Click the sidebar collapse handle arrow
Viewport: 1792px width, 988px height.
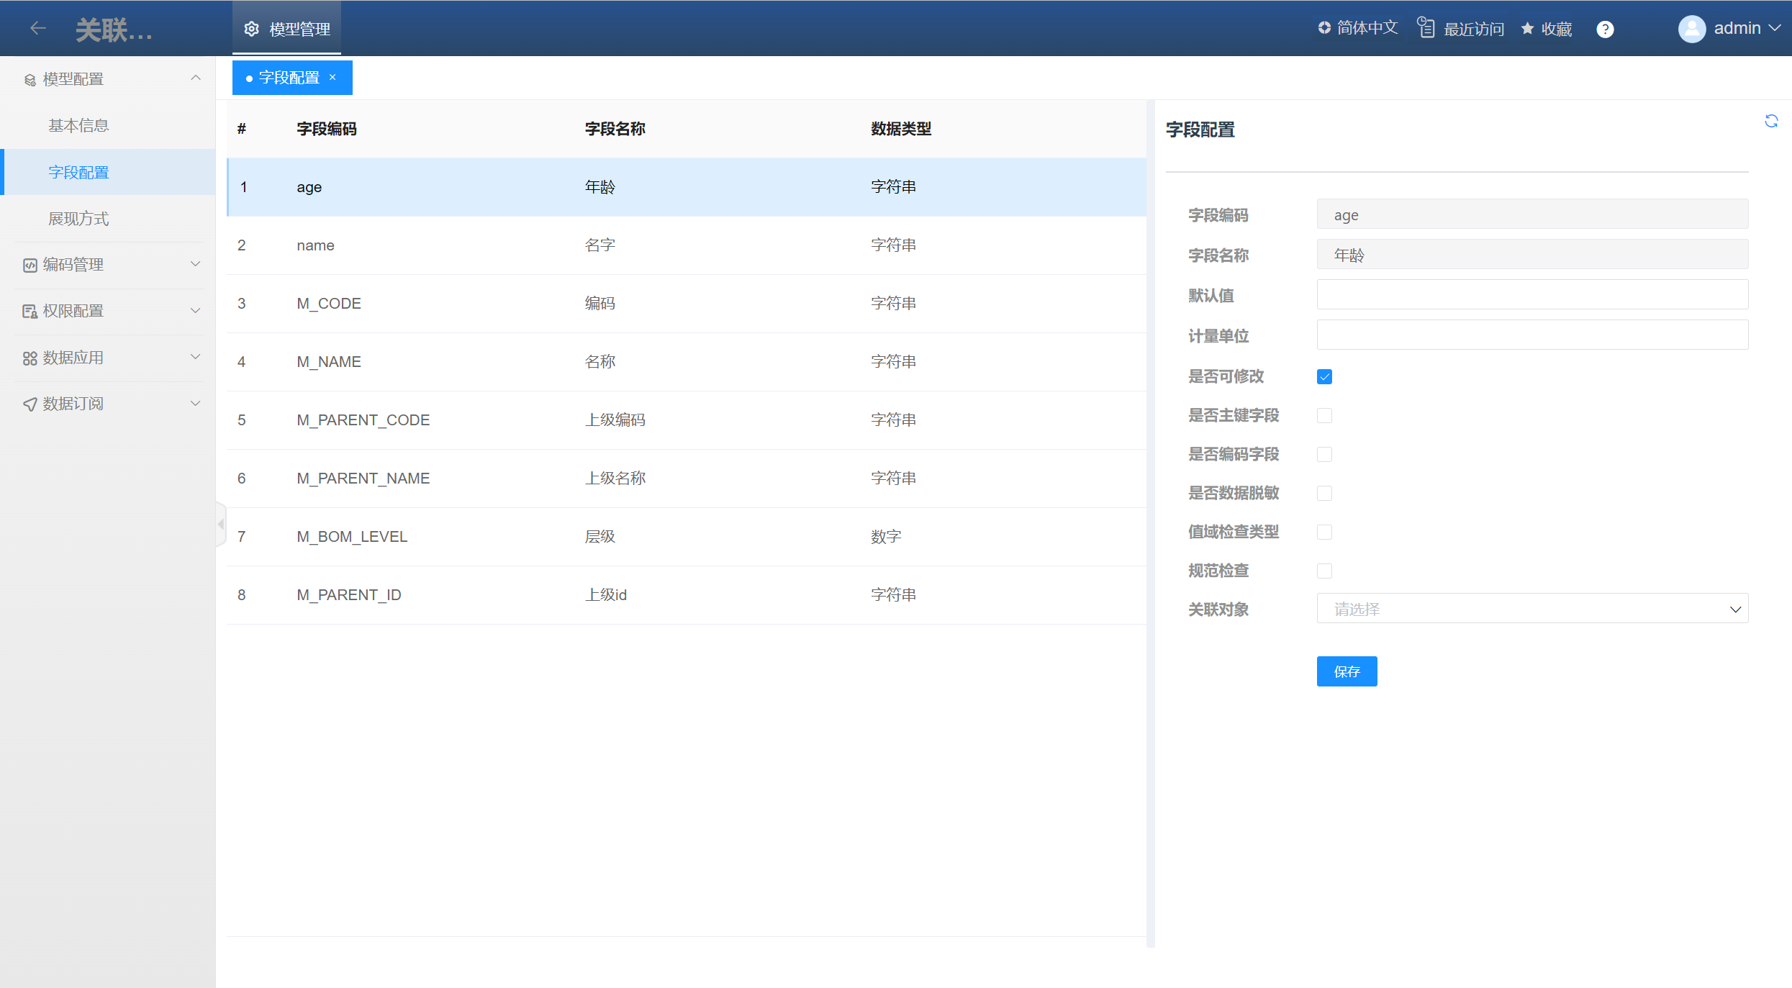pos(221,524)
